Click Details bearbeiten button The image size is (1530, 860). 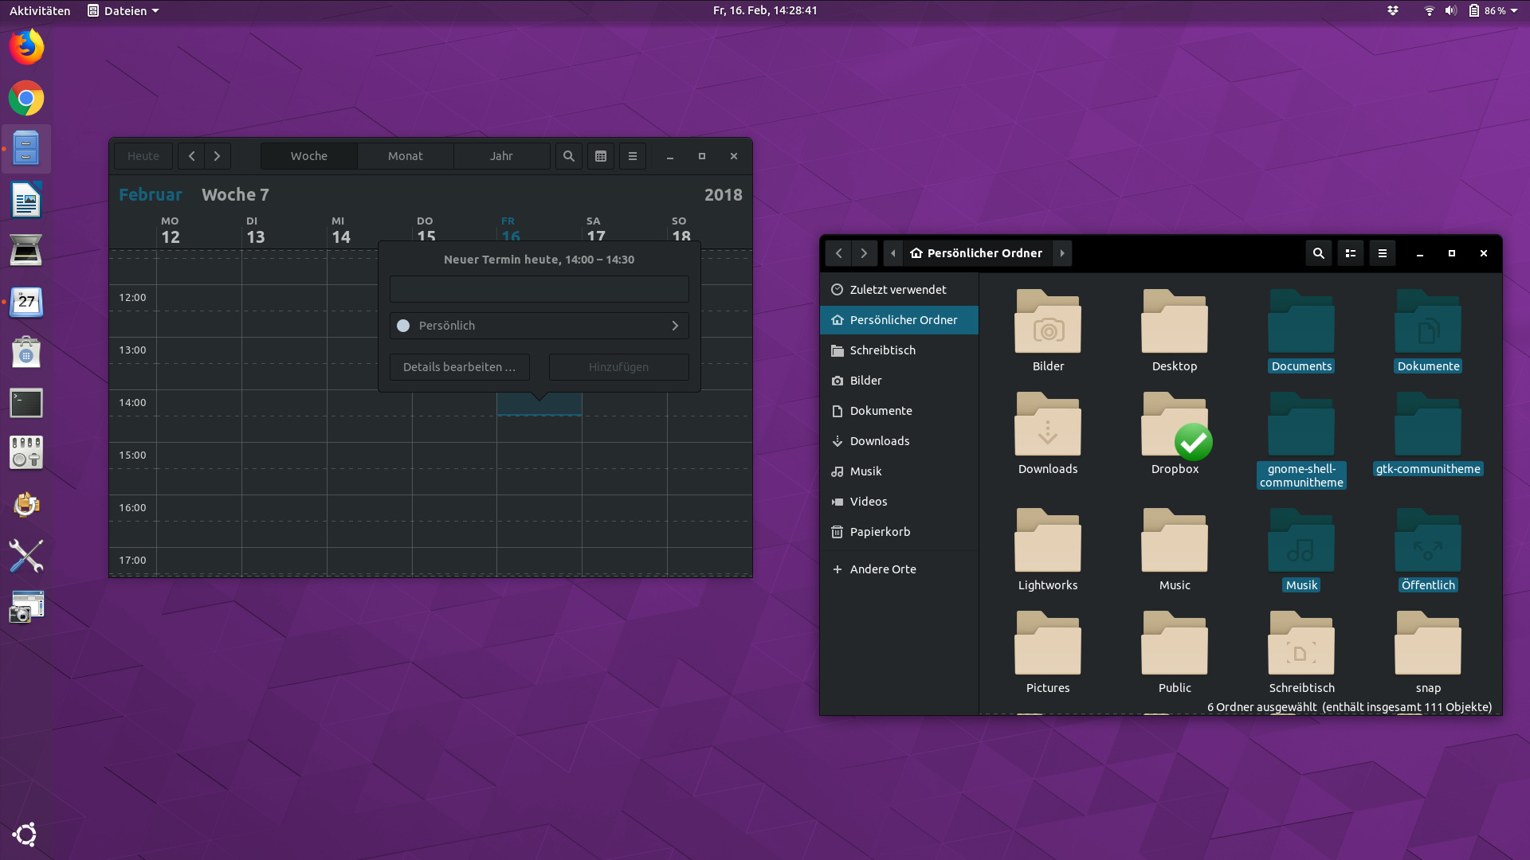point(459,367)
